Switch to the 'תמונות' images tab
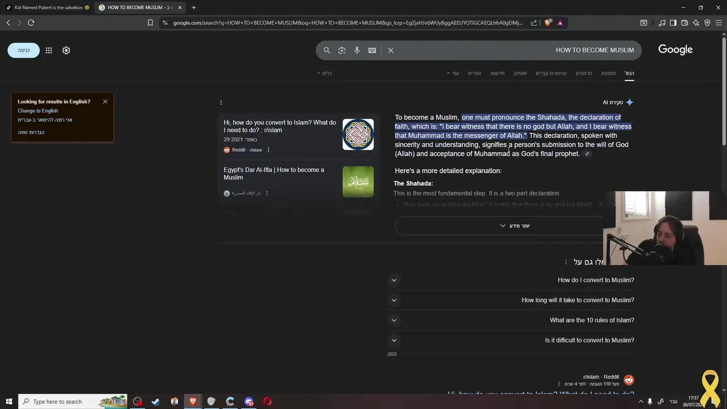Viewport: 727px width, 409px height. [x=608, y=73]
